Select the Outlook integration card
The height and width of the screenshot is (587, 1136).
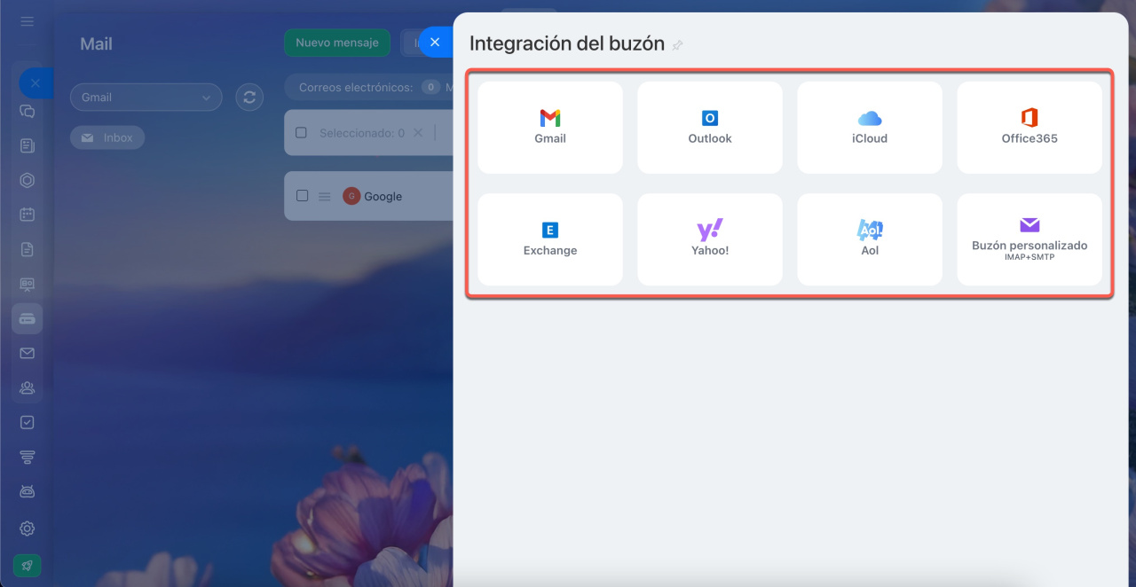710,128
